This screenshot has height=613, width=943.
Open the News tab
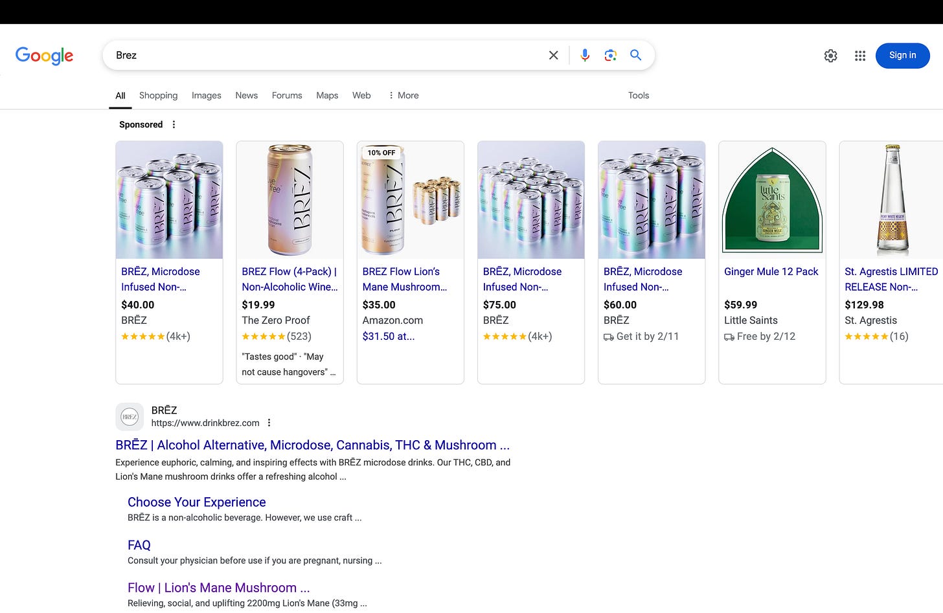point(247,95)
